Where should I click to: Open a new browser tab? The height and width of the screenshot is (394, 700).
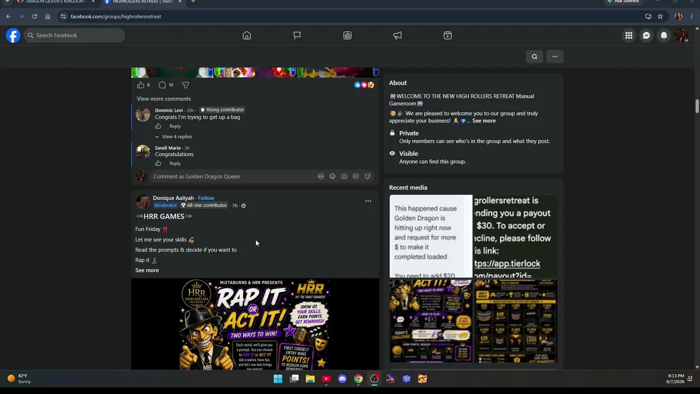coord(193,2)
